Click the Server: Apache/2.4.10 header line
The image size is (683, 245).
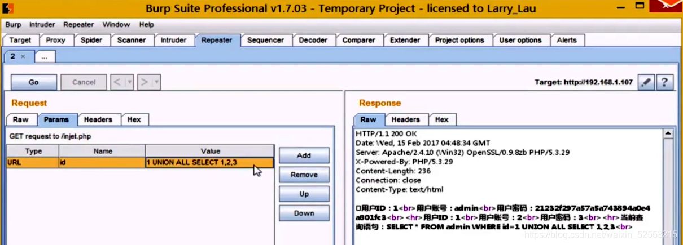pyautogui.click(x=462, y=152)
